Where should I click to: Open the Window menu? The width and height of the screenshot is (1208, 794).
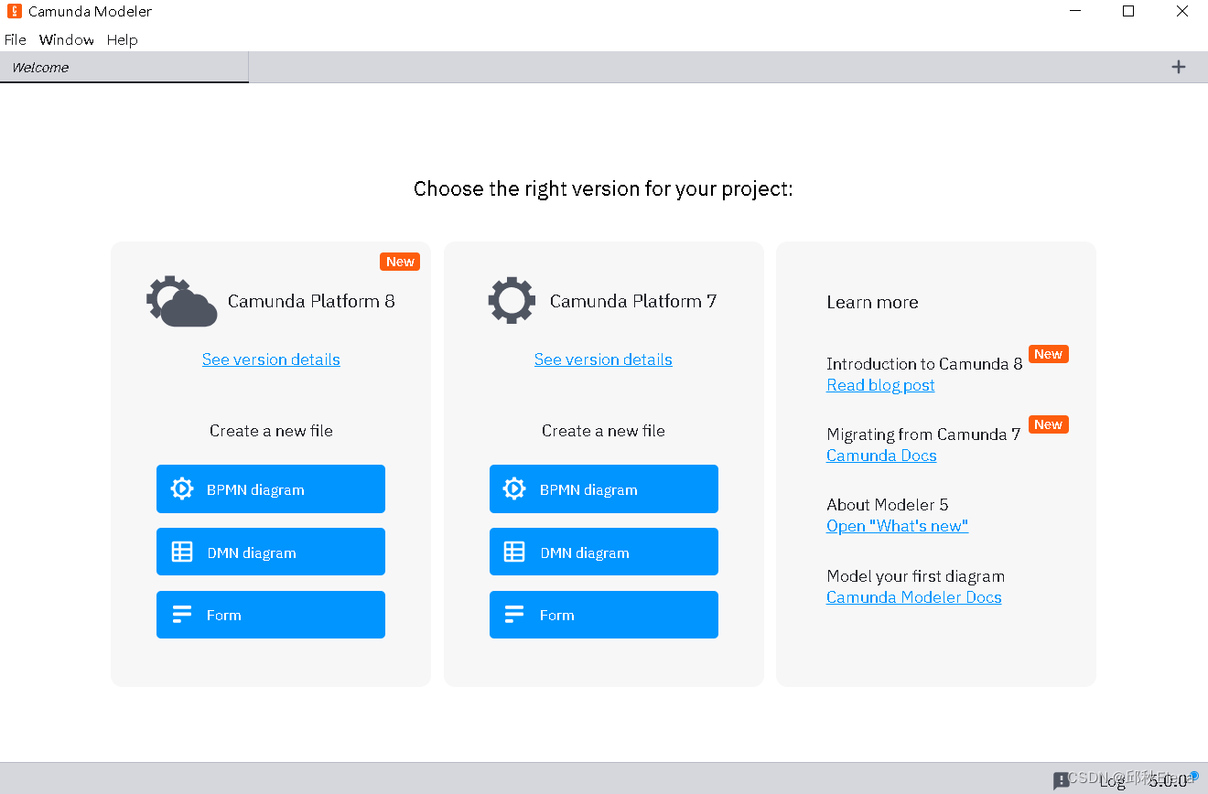(67, 40)
